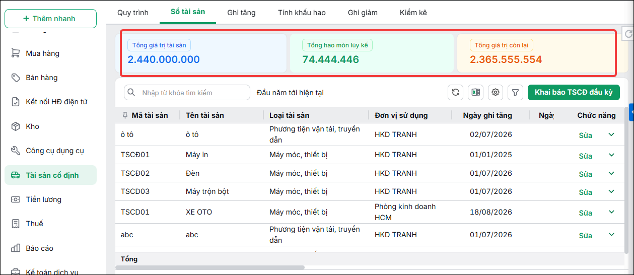Click the pin icon beside Mã tài sản
Screen dimensions: 634x275
tap(125, 115)
